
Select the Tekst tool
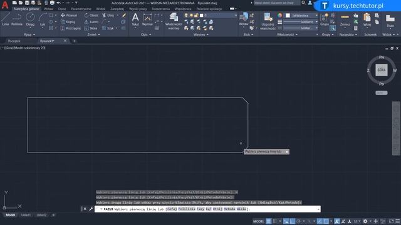(135, 19)
